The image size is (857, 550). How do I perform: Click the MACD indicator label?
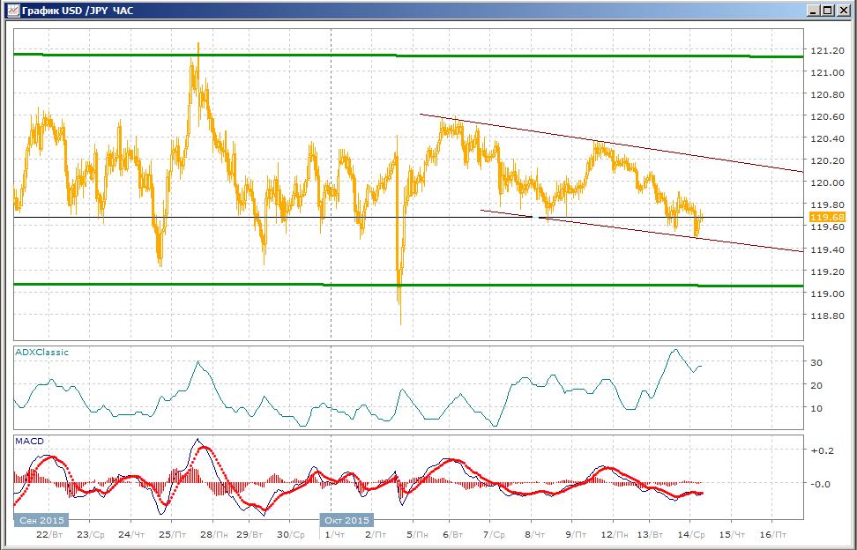pos(29,442)
